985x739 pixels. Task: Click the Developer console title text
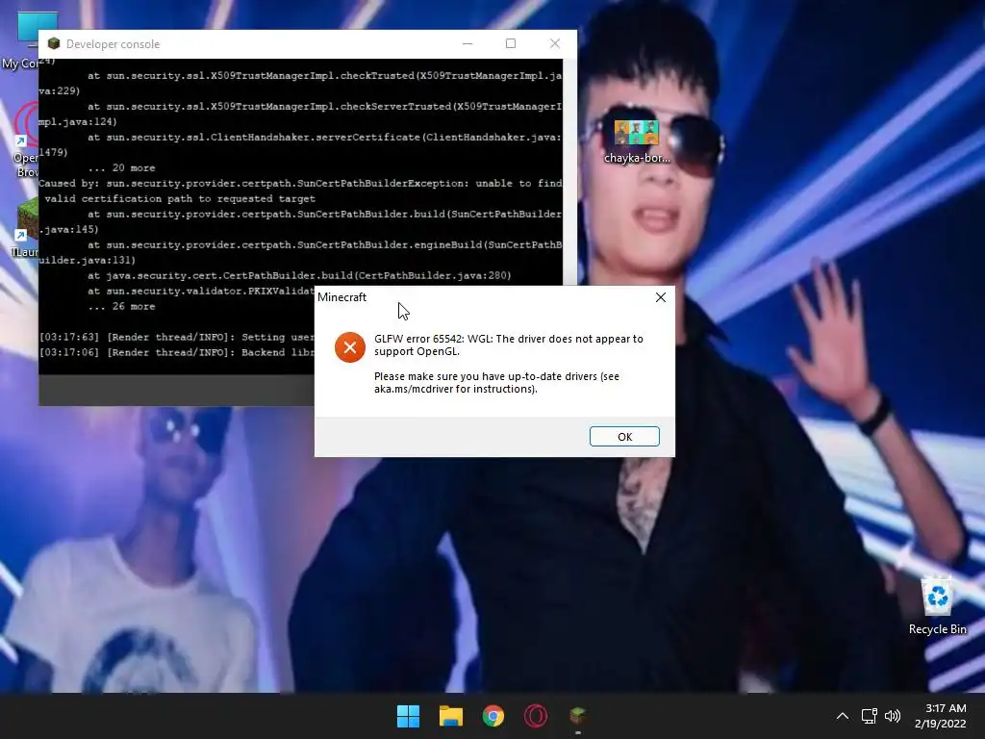point(114,44)
